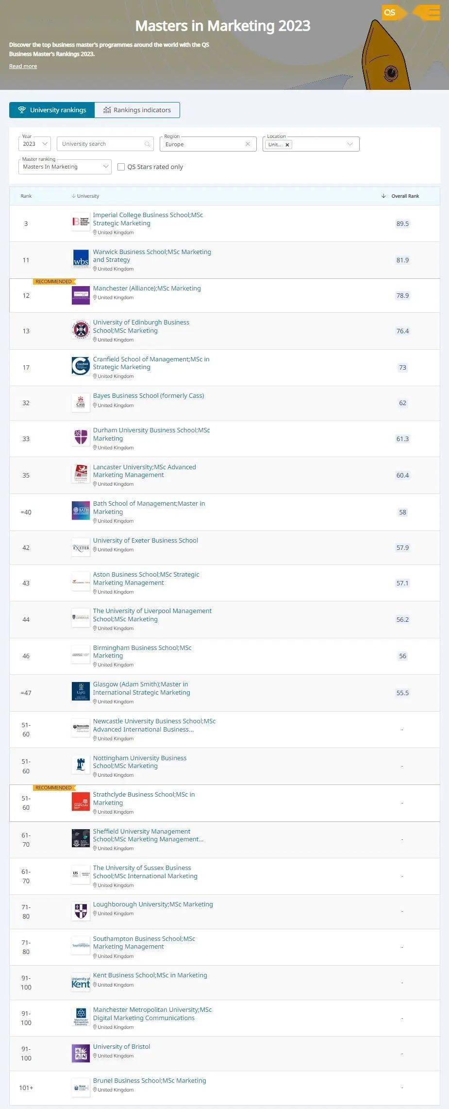The image size is (449, 1109).
Task: Sort by Overall Rank arrow
Action: [383, 196]
